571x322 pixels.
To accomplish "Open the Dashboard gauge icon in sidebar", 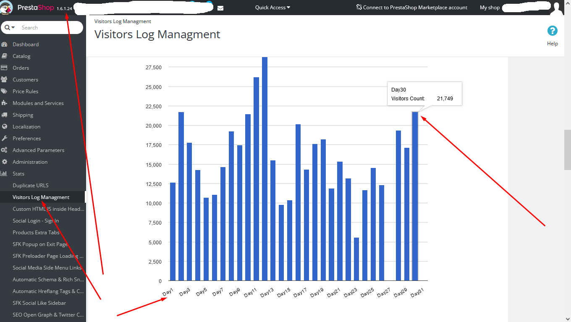I will tap(5, 45).
